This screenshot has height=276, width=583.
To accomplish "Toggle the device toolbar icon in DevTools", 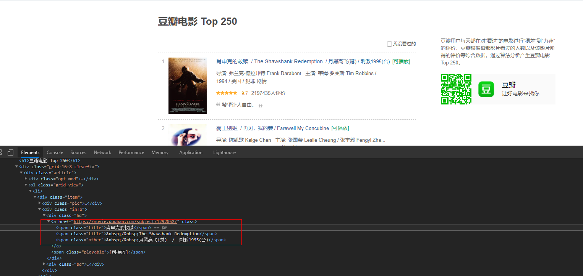I will (x=10, y=152).
